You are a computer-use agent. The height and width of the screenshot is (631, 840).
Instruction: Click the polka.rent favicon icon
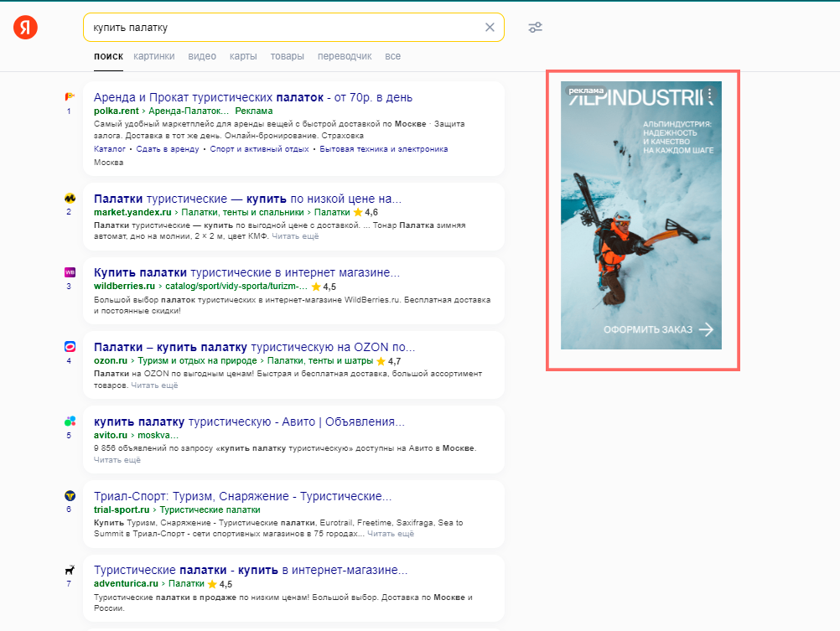[x=70, y=97]
